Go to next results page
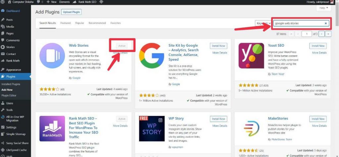This screenshot has width=339, height=157. click(x=322, y=34)
